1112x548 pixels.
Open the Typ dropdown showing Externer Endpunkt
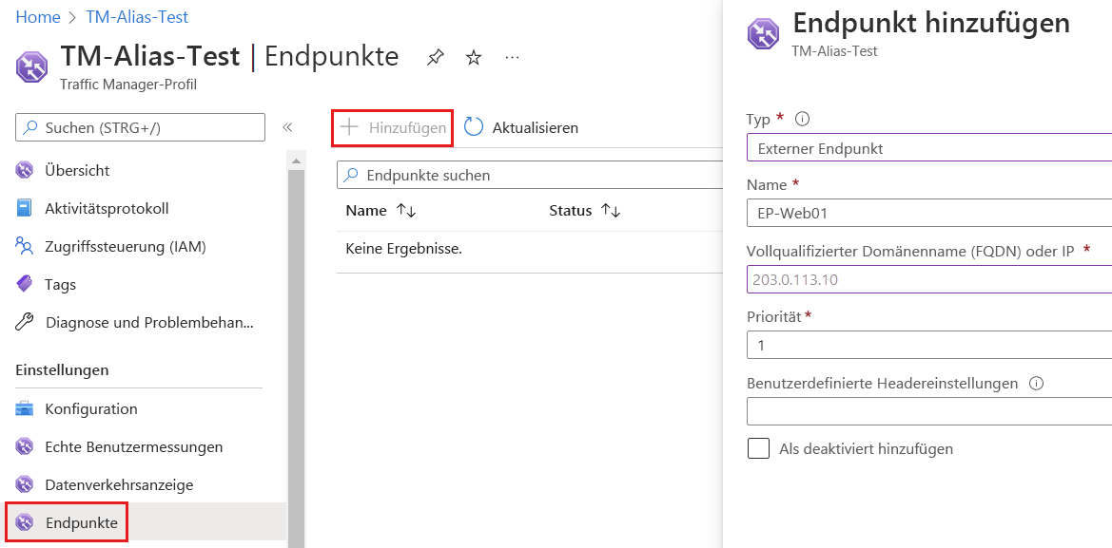pyautogui.click(x=927, y=147)
